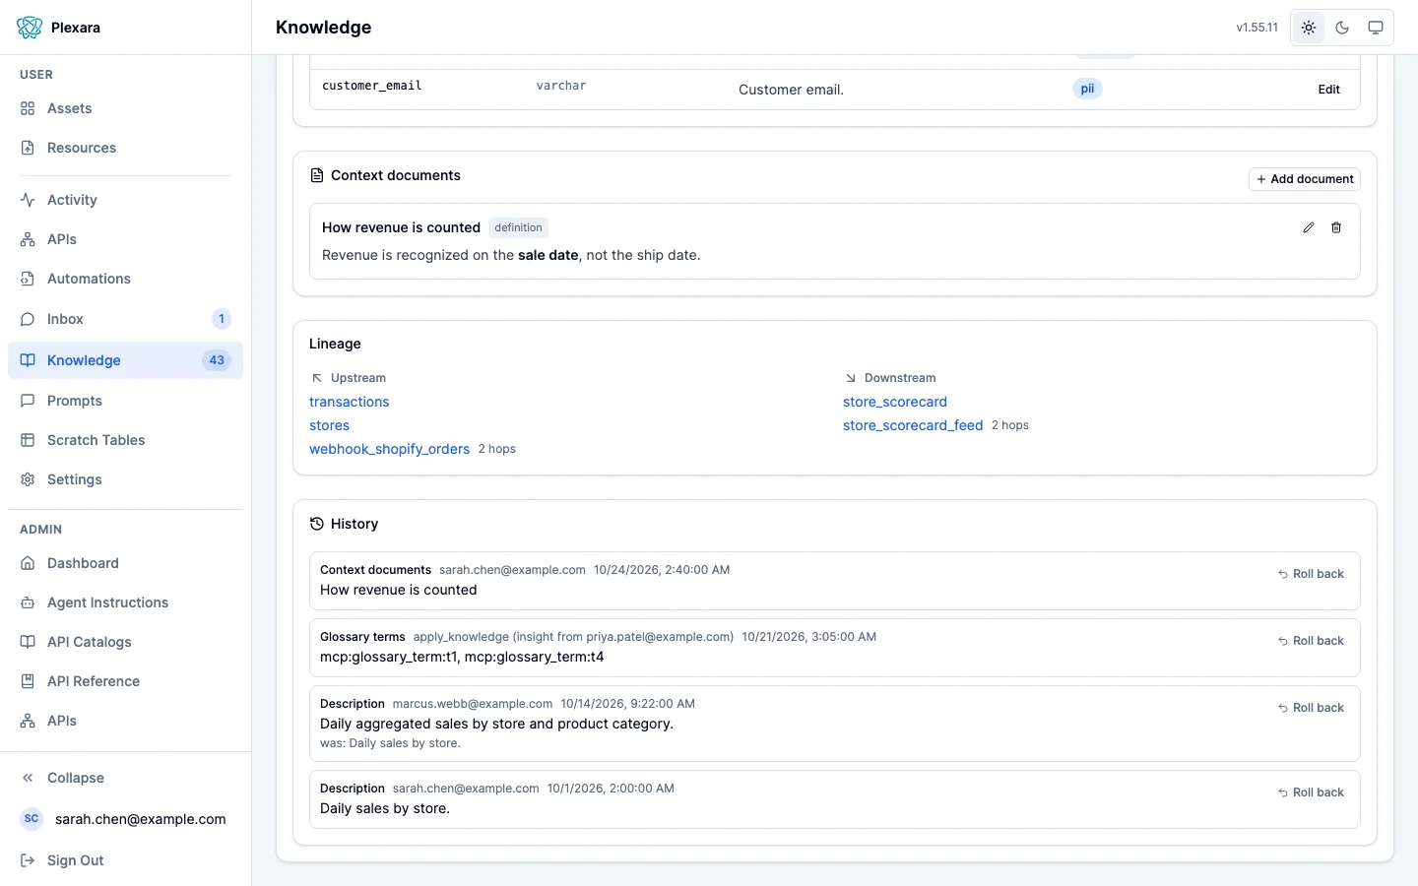
Task: Open upstream webhook_shopify_orders link
Action: 389,449
